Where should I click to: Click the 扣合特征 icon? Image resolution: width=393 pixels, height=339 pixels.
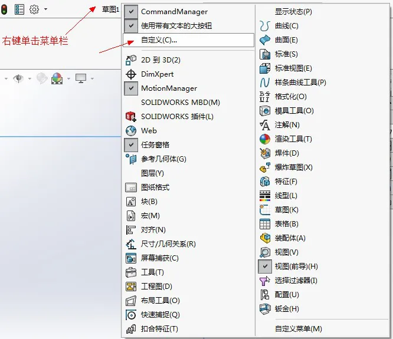tap(131, 329)
